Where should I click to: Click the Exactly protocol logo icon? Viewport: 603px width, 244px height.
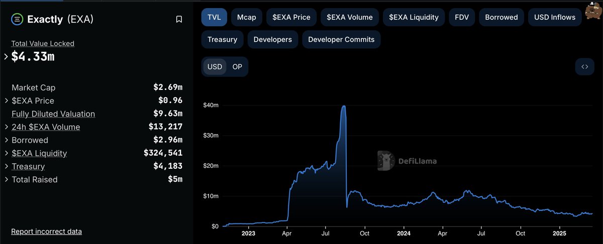tap(17, 20)
